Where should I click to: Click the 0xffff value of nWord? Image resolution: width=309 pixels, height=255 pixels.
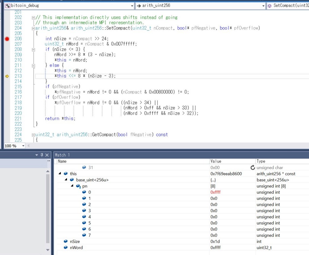[215, 247]
